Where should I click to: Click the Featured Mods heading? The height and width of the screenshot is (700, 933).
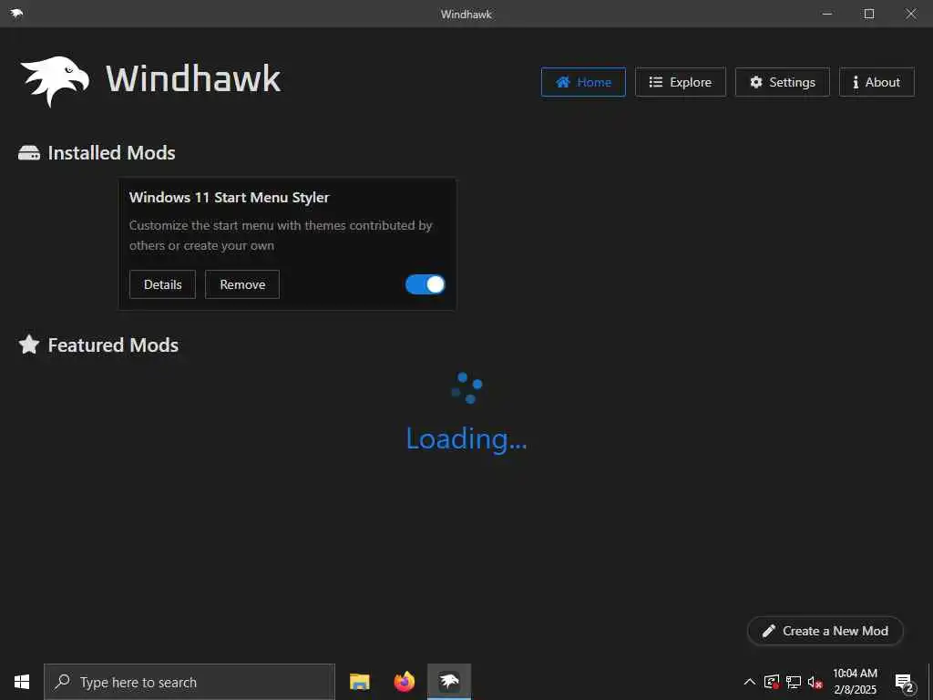(x=113, y=345)
